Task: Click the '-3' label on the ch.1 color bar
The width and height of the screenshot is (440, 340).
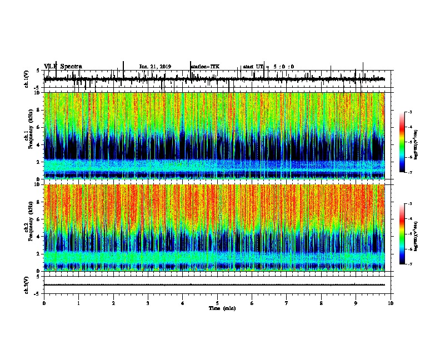Action: pyautogui.click(x=410, y=112)
